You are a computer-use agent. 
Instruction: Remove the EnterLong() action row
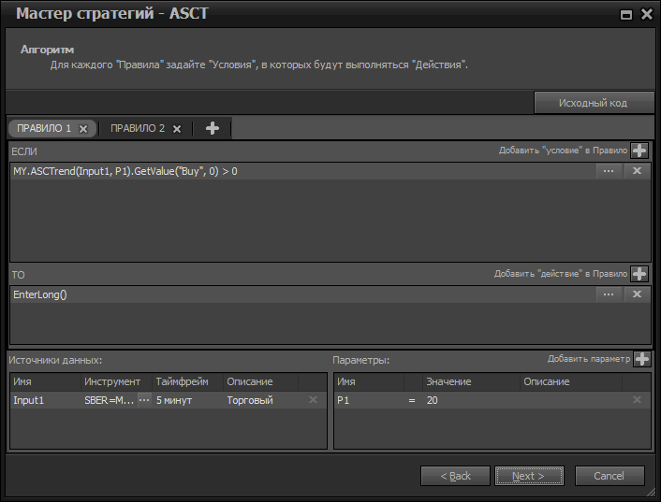pos(638,294)
